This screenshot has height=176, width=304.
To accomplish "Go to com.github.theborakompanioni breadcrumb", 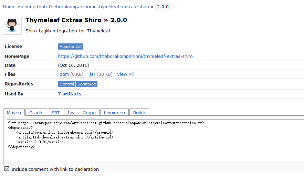I will 56,7.
